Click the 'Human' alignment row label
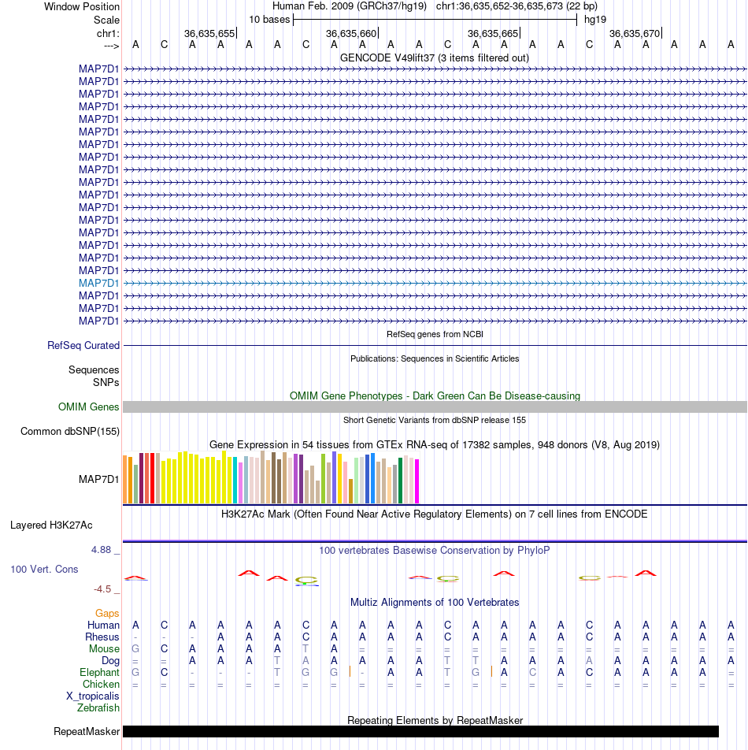 coord(103,626)
